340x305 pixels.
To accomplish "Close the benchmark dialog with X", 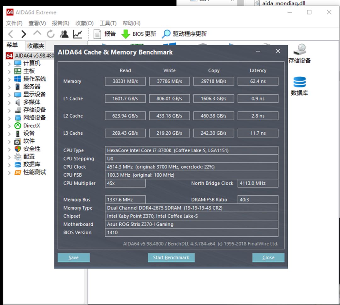I will (x=278, y=51).
